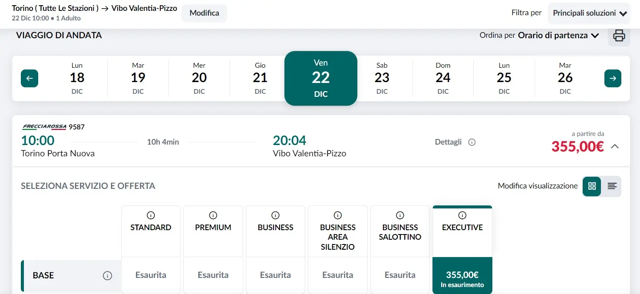Select Sab 23 Dic date tab
The height and width of the screenshot is (294, 640).
(382, 78)
